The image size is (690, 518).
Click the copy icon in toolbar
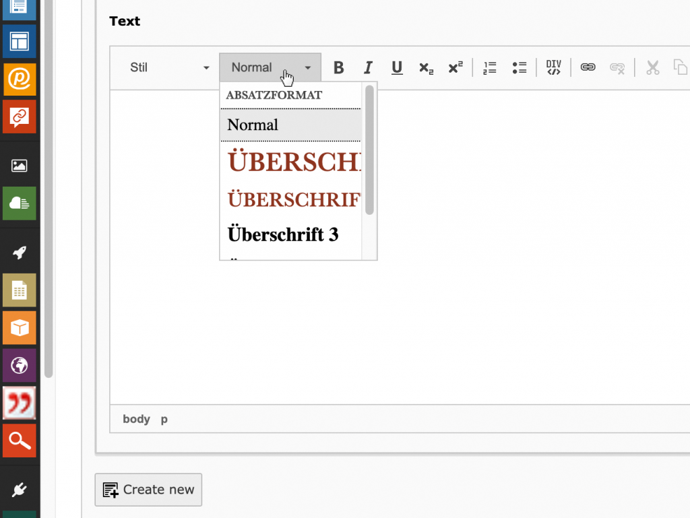tap(681, 68)
